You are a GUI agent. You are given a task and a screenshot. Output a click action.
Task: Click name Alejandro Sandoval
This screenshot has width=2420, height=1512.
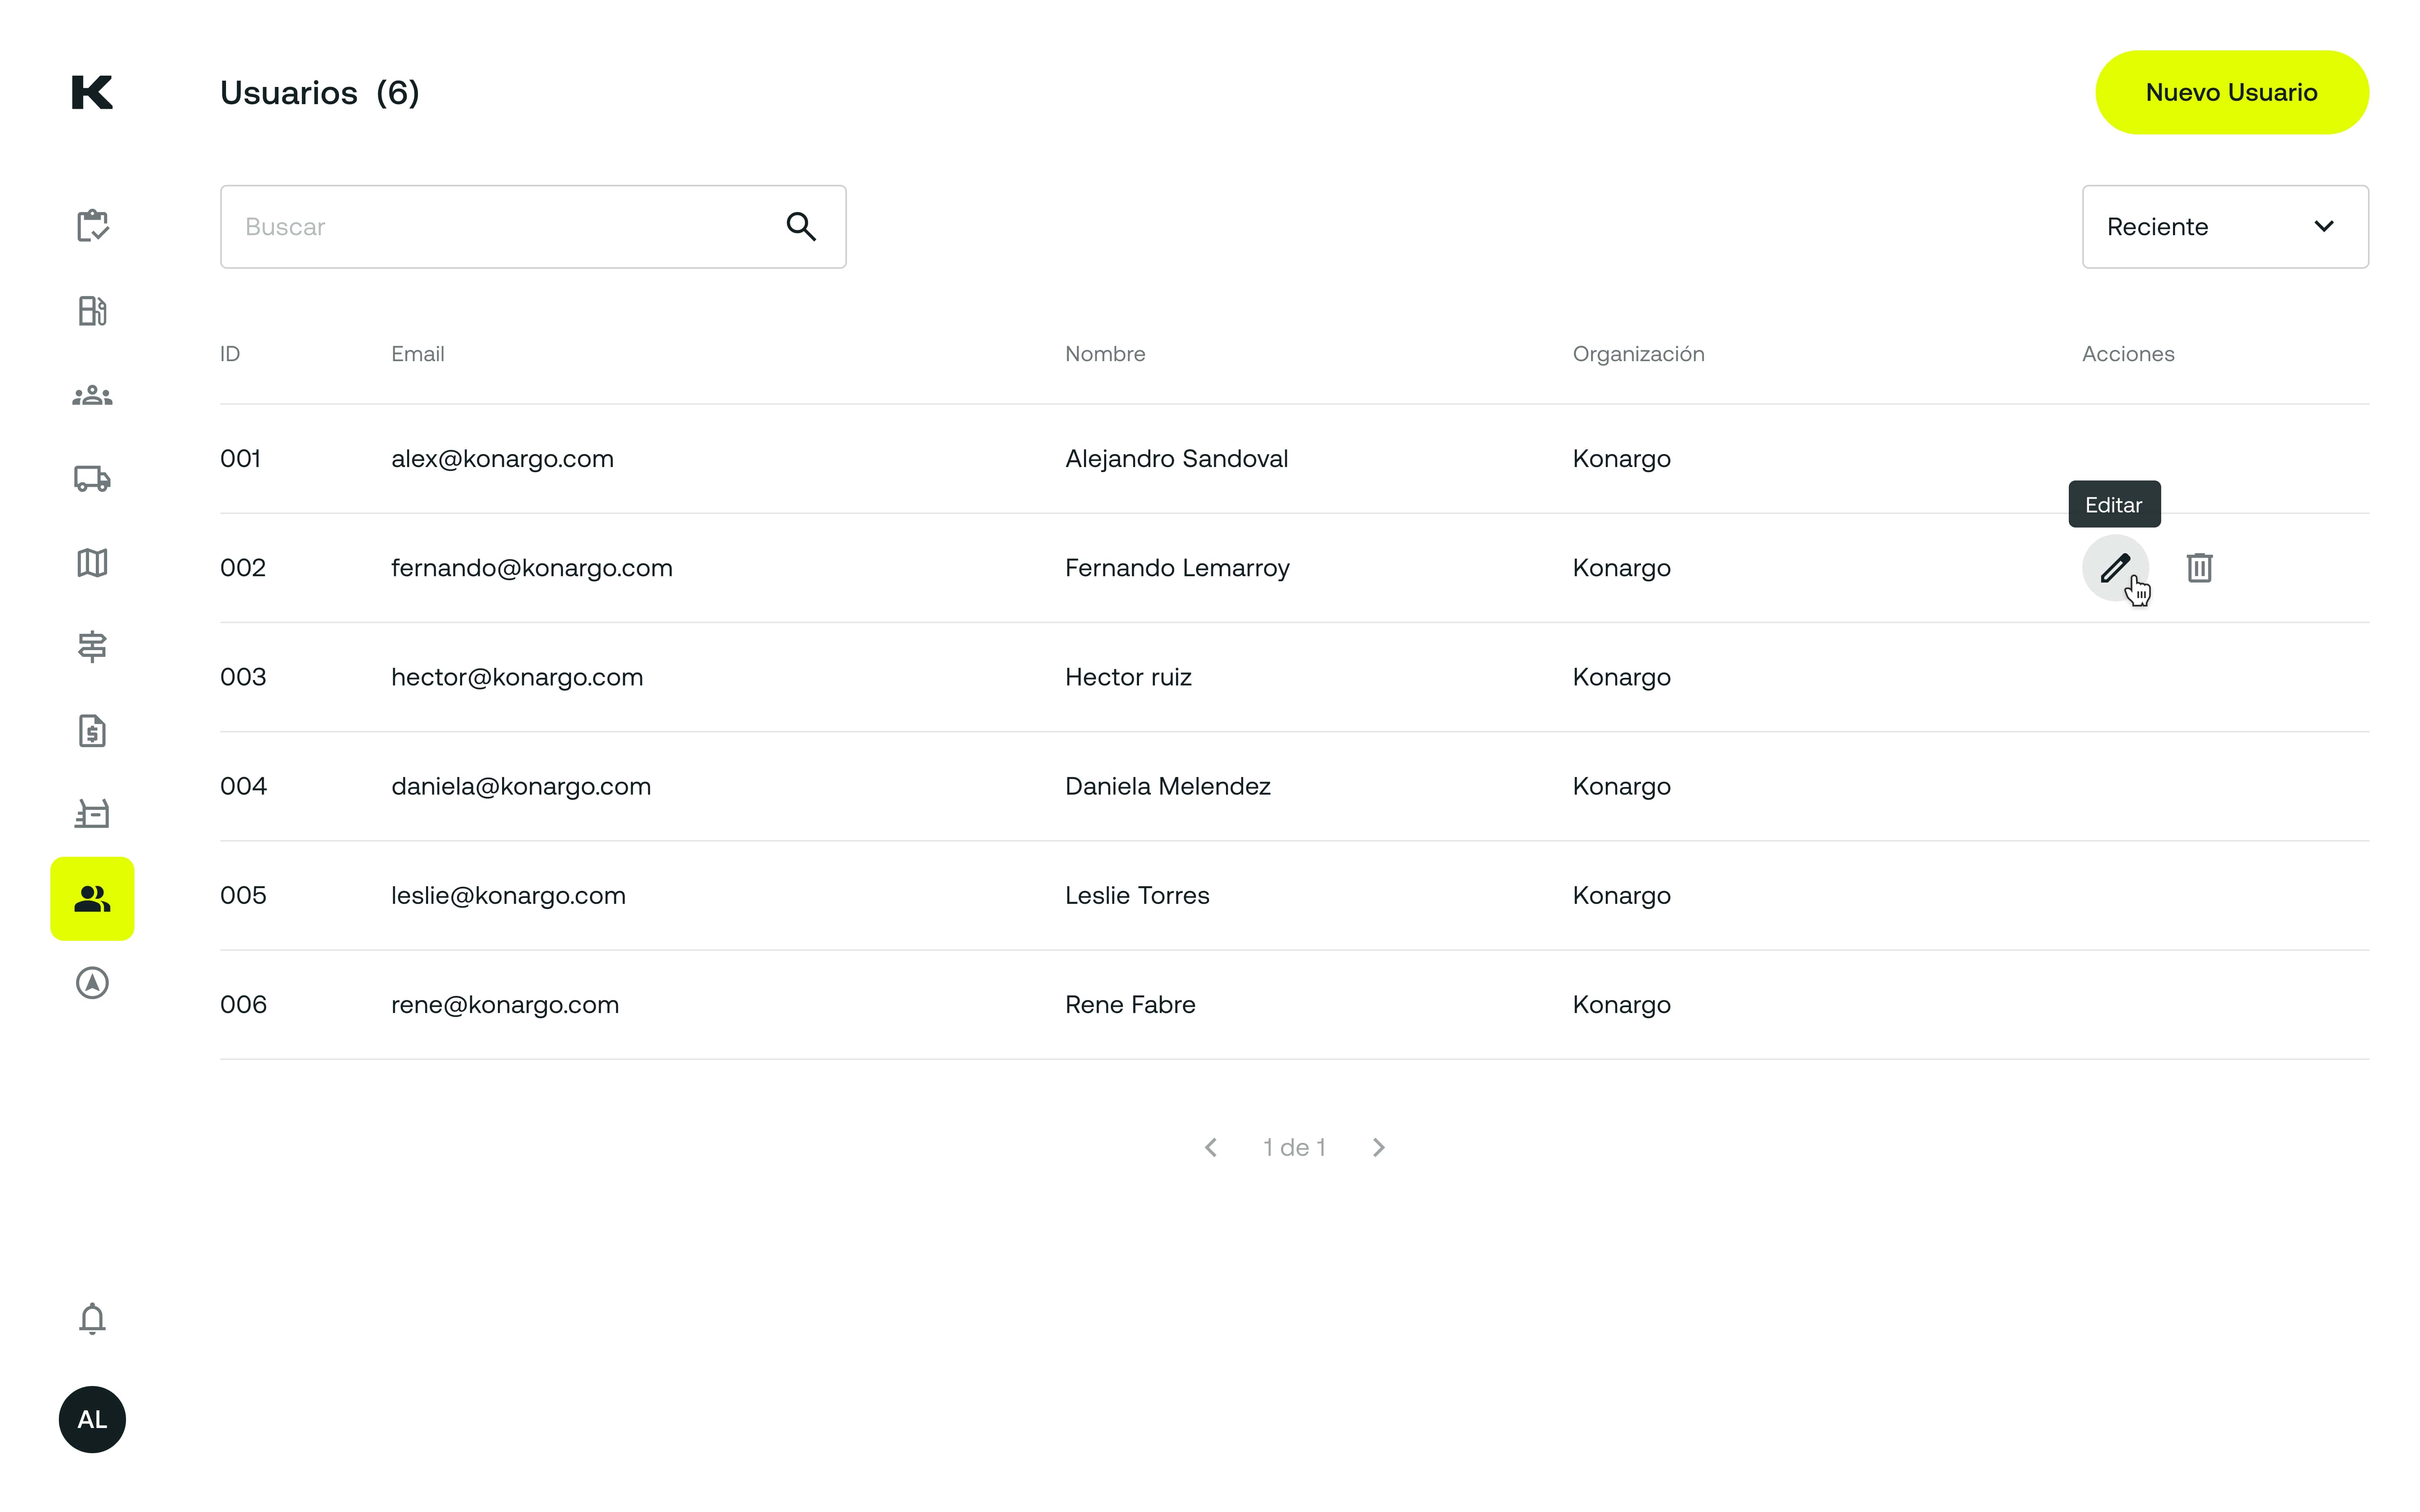(1176, 459)
